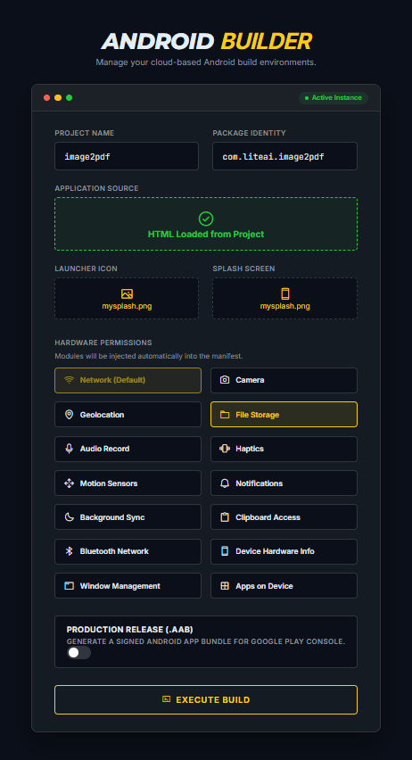
Task: Click the move-arrows icon in Motion Sensors
Action: coord(69,483)
